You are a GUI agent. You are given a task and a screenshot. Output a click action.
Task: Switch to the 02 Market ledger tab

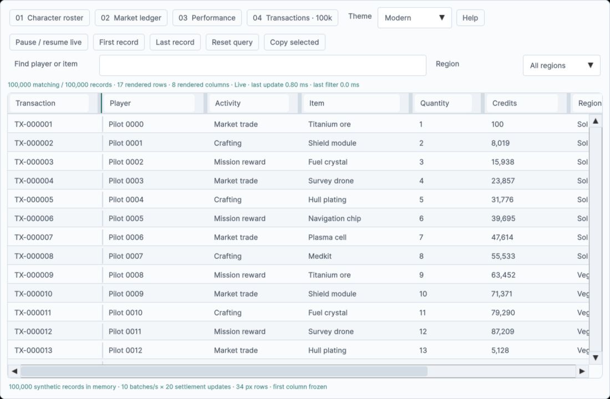click(x=131, y=18)
